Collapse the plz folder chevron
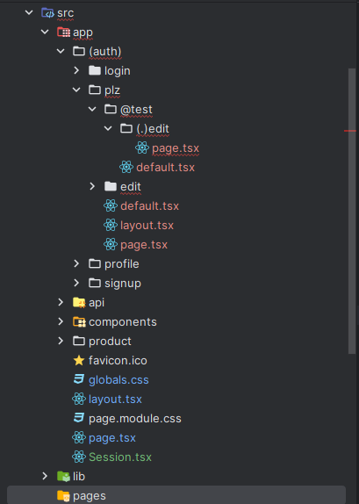 [x=76, y=90]
